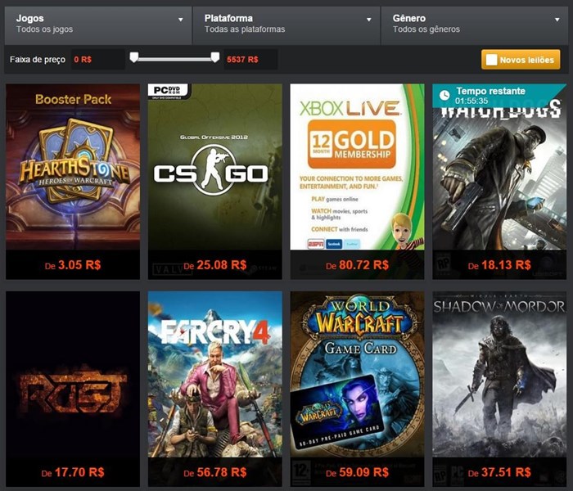Click the De 59.09 R$ price
Screen dimensions: 573x491
pos(357,472)
